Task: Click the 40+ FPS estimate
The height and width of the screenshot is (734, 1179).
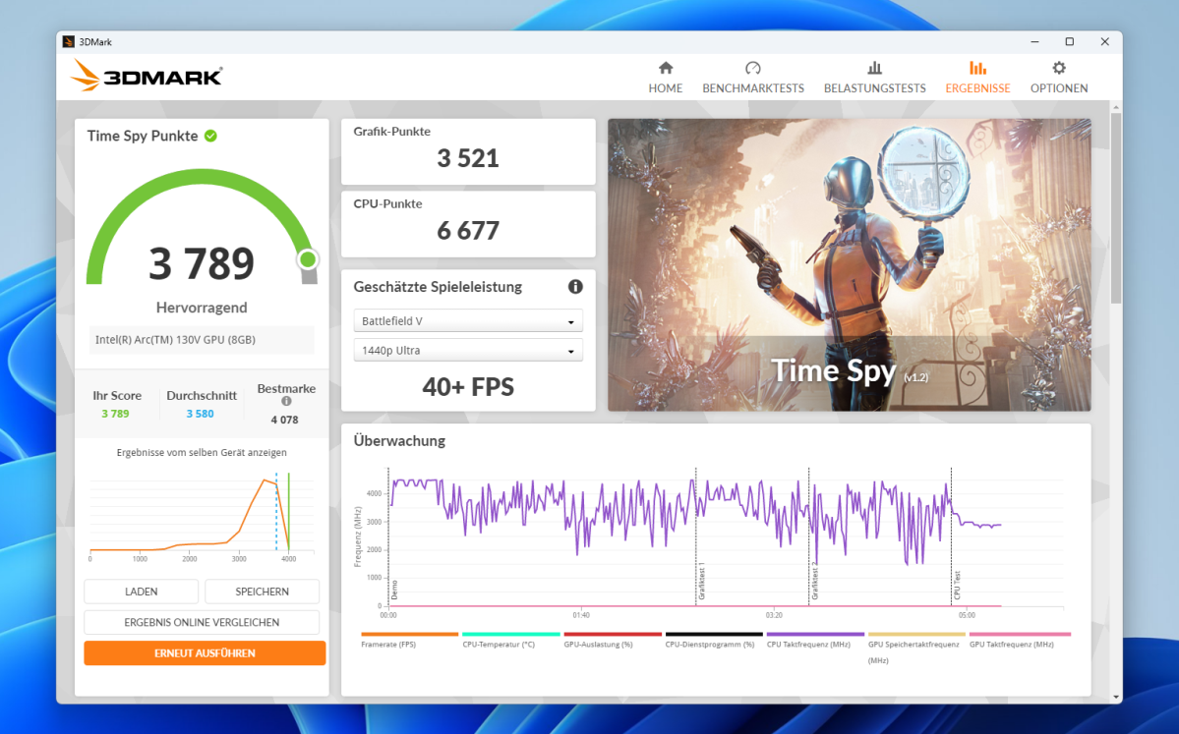Action: (x=468, y=387)
